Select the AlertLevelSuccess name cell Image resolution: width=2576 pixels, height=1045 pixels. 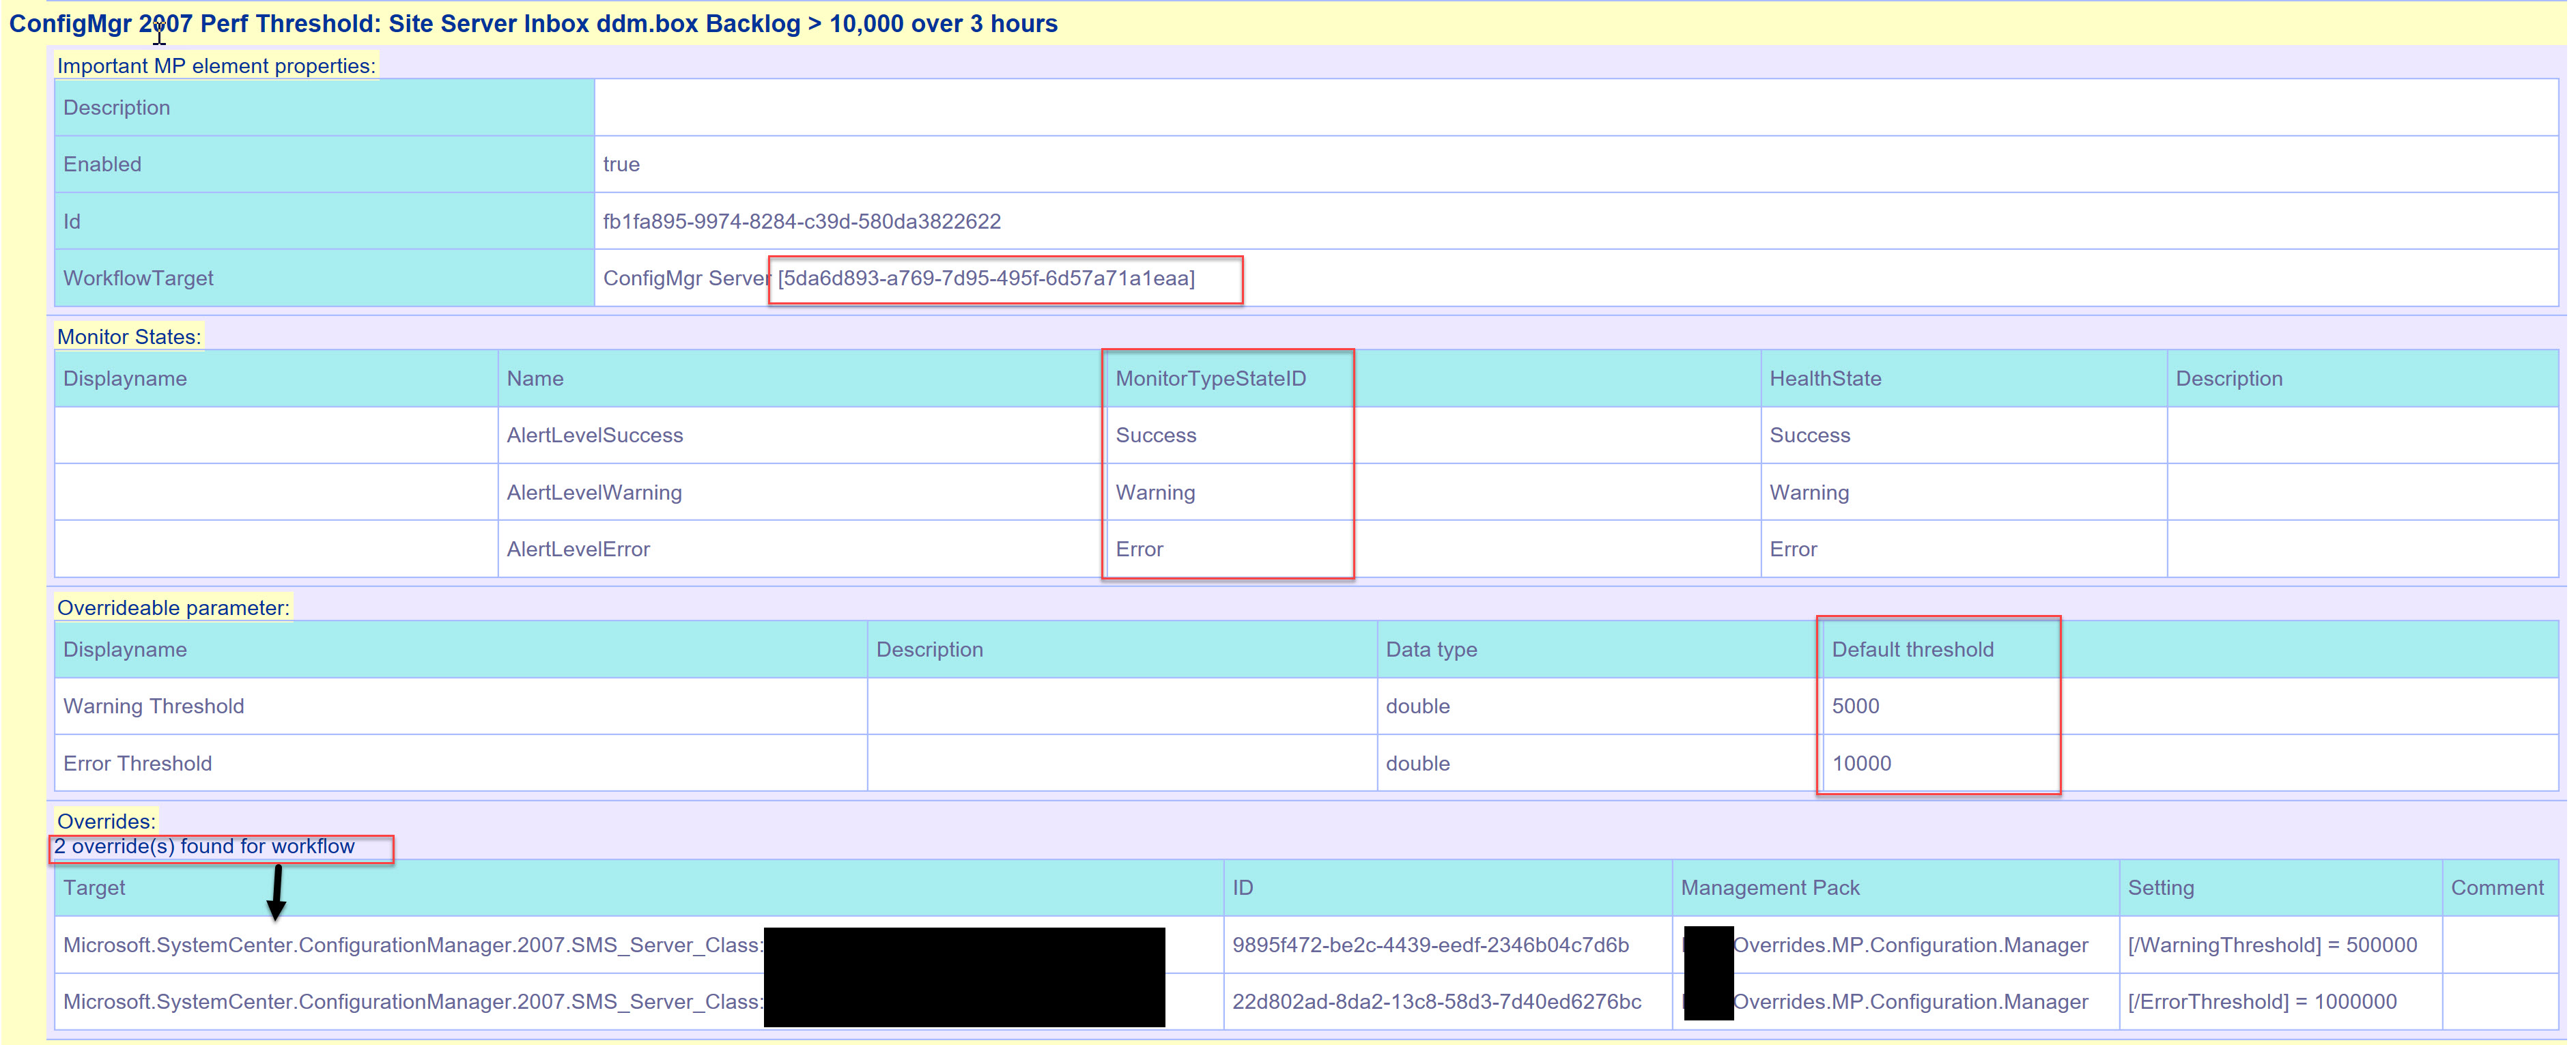coord(595,435)
